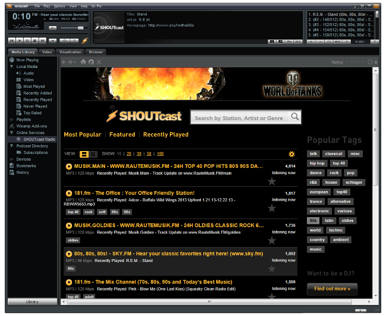Open the Options menu
The height and width of the screenshot is (316, 386).
pyautogui.click(x=59, y=6)
